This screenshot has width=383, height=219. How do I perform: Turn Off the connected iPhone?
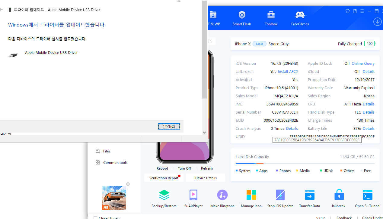coord(184,168)
